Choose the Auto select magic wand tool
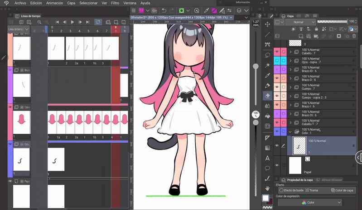Image resolution: width=362 pixels, height=210 pixels. coord(267,65)
